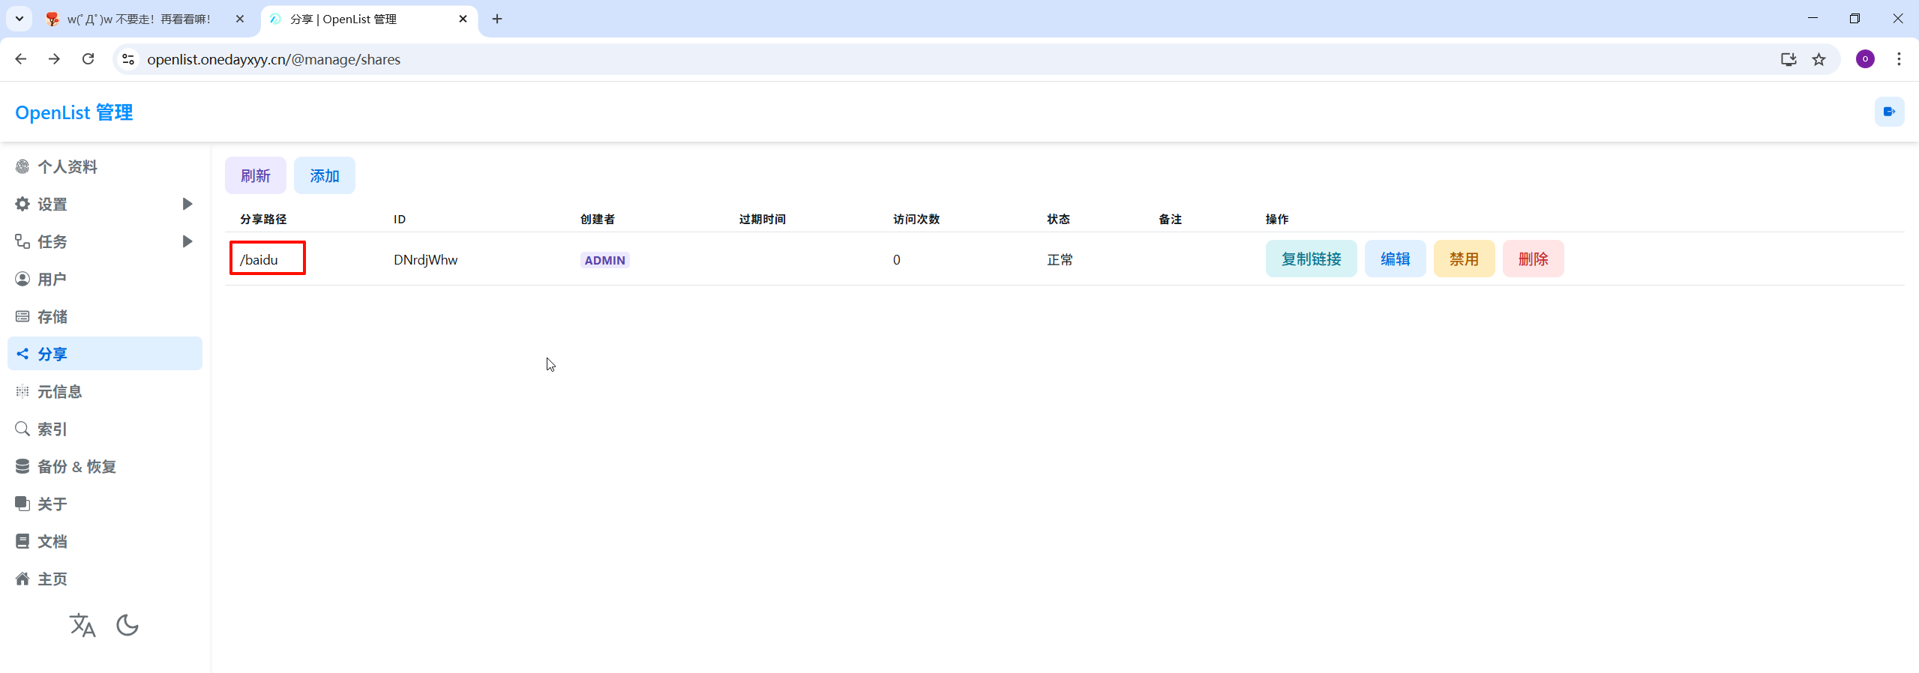Delete the /baidu share entry
This screenshot has width=1919, height=673.
tap(1532, 259)
